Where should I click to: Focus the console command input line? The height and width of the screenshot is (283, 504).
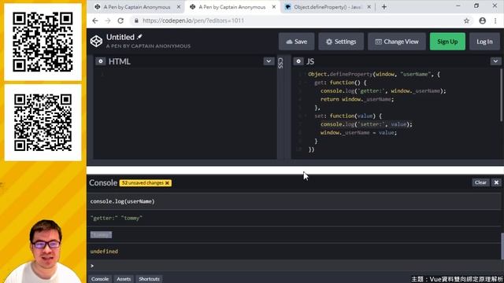294,266
